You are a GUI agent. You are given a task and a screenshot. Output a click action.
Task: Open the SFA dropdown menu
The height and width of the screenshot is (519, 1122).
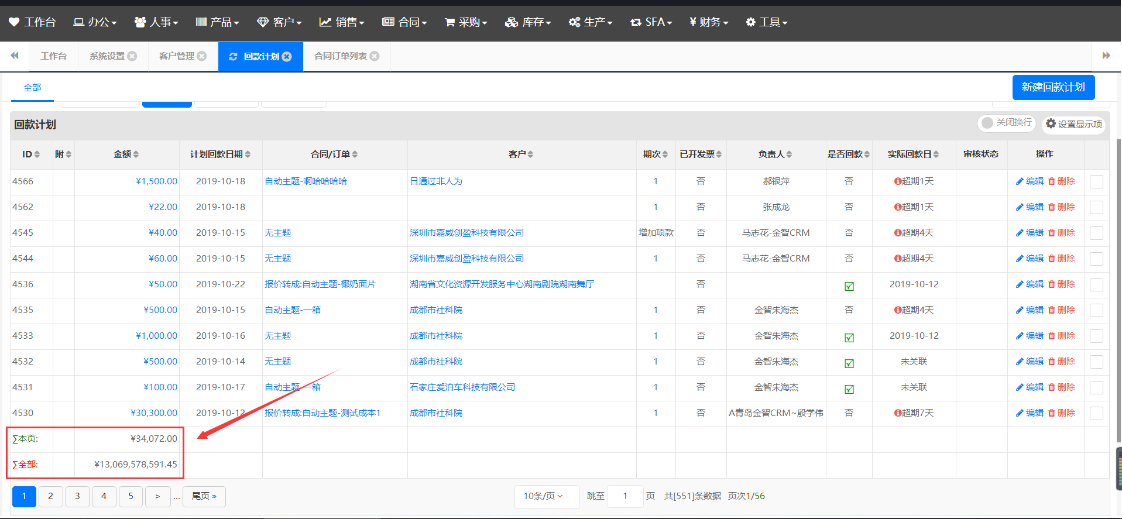651,22
